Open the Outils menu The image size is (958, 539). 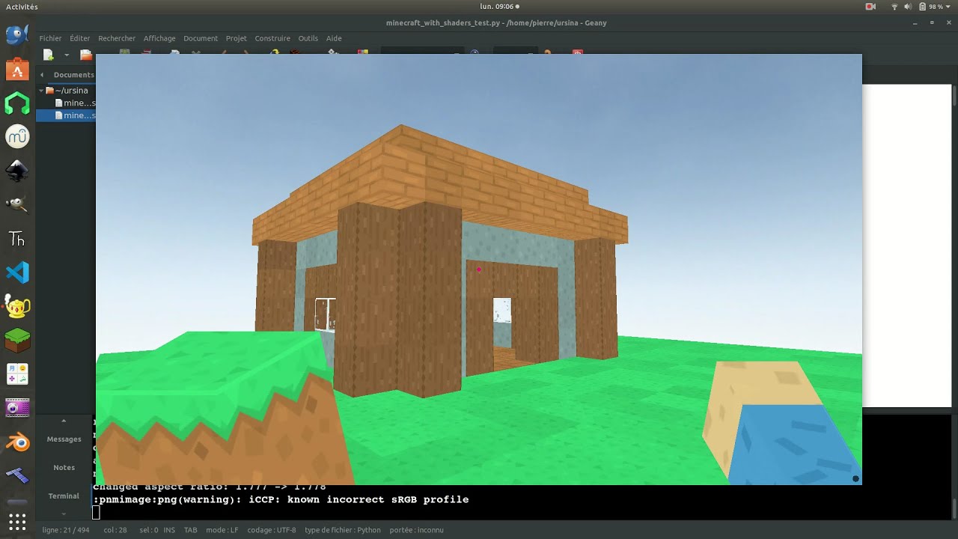tap(308, 38)
